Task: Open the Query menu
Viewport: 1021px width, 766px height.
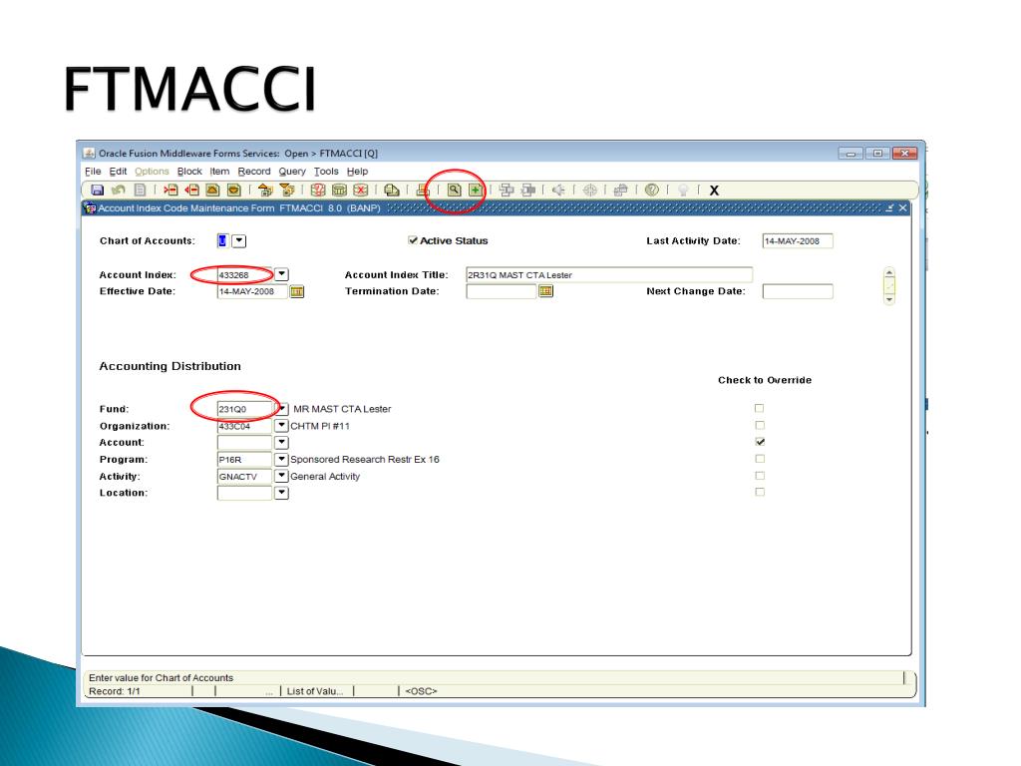Action: click(x=292, y=172)
